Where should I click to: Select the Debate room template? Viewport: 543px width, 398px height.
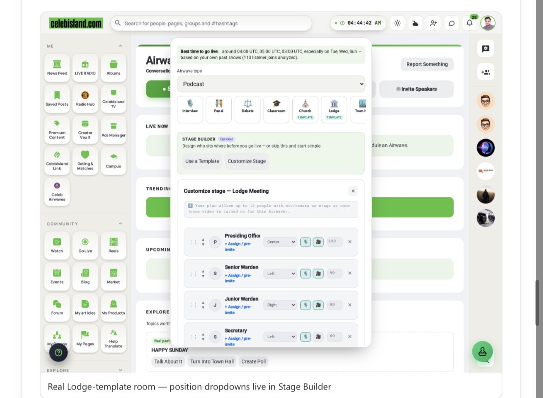click(x=247, y=109)
